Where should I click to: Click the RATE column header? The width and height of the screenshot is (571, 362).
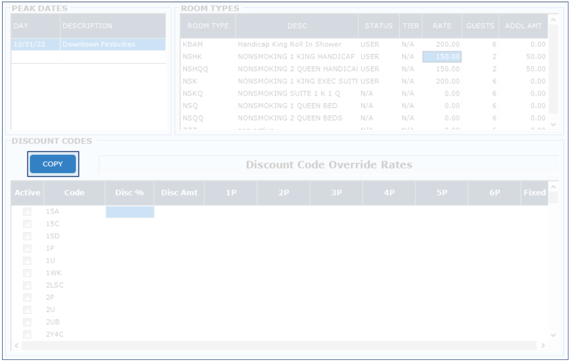(441, 26)
